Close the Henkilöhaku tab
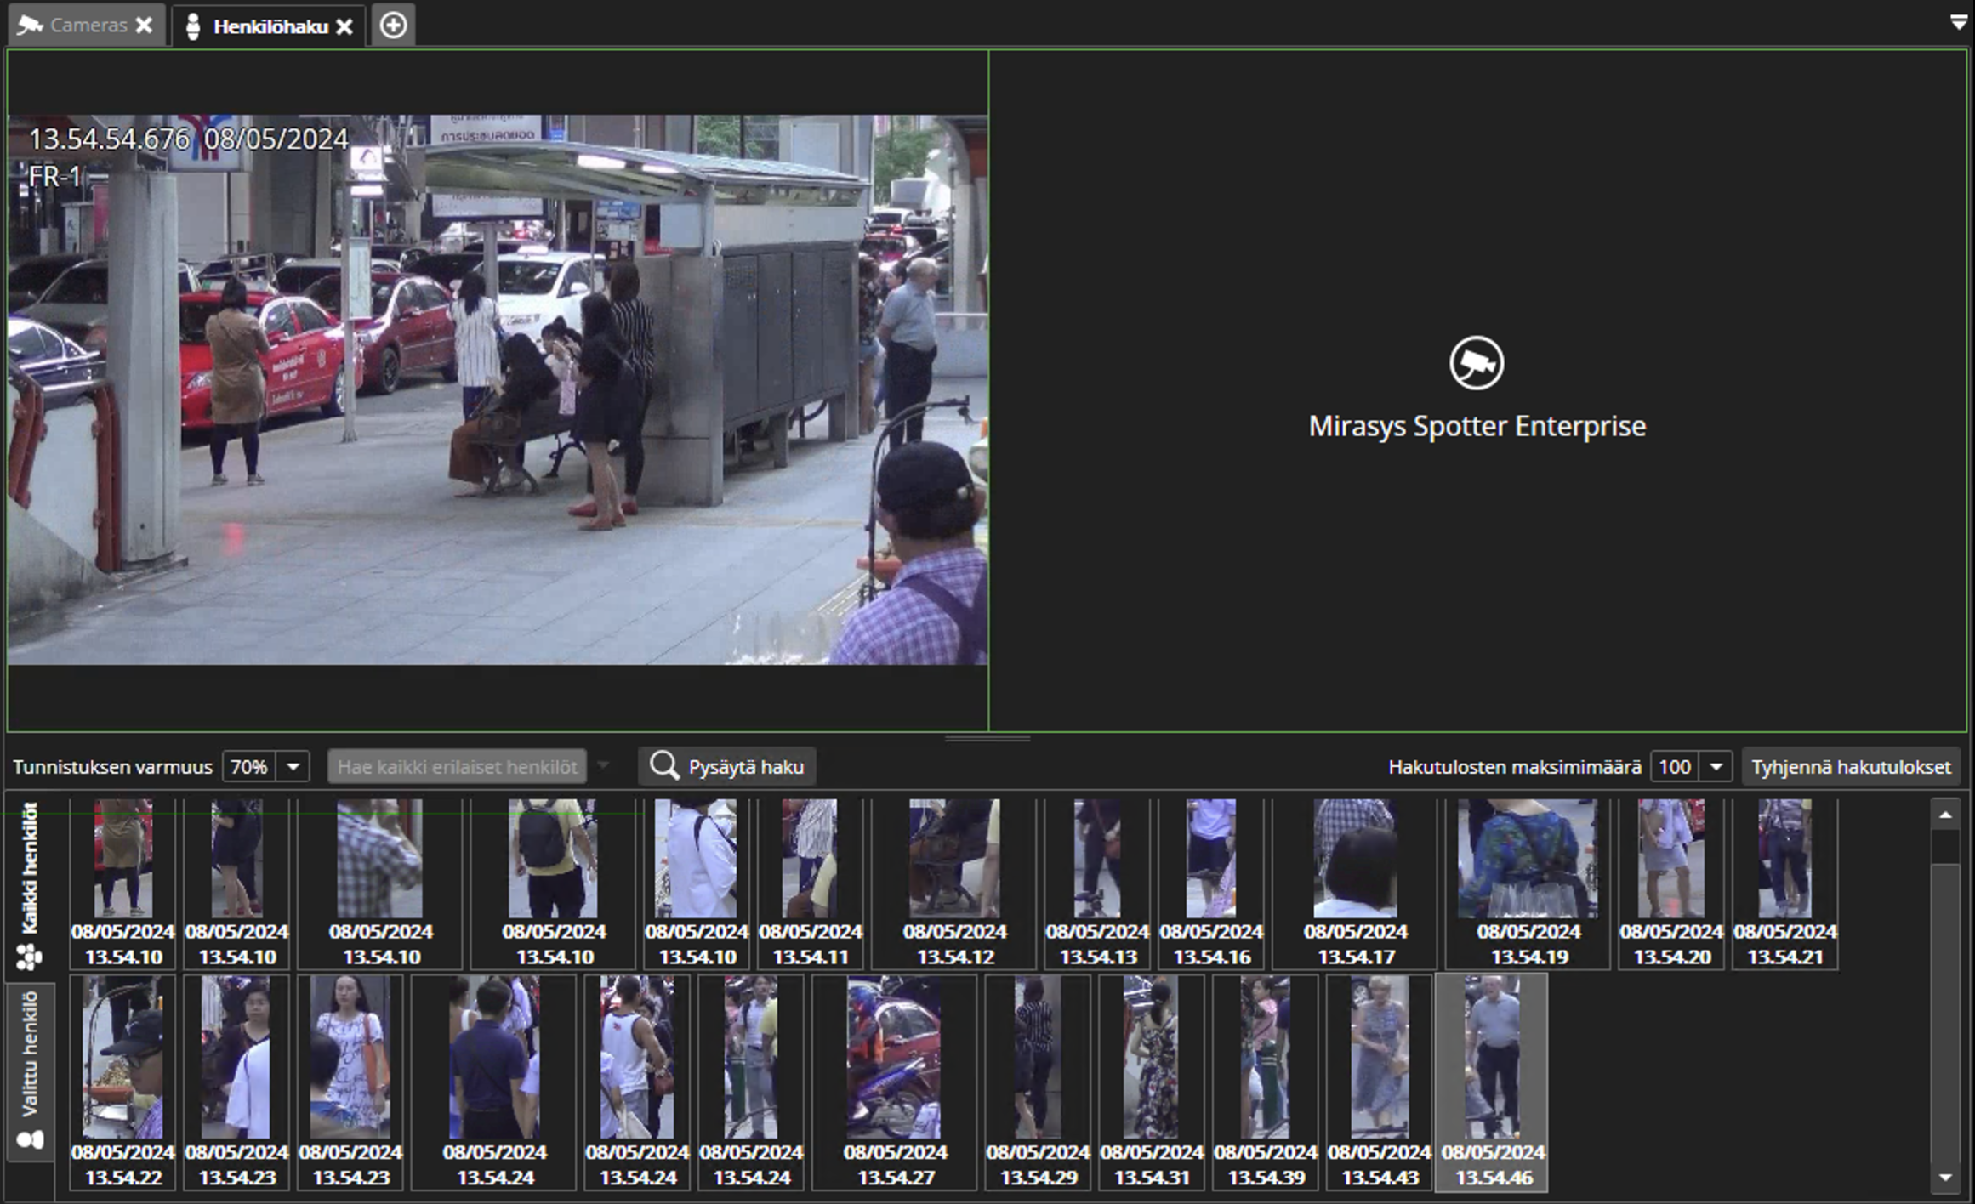Image resolution: width=1975 pixels, height=1204 pixels. (344, 26)
